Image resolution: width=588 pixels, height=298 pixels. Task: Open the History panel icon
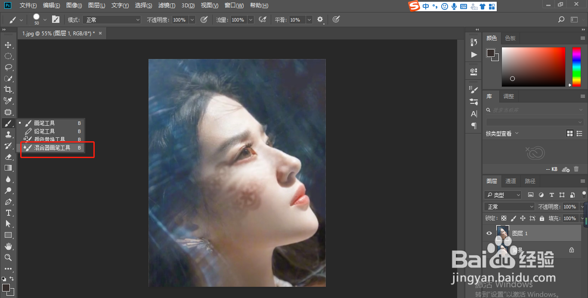point(474,42)
